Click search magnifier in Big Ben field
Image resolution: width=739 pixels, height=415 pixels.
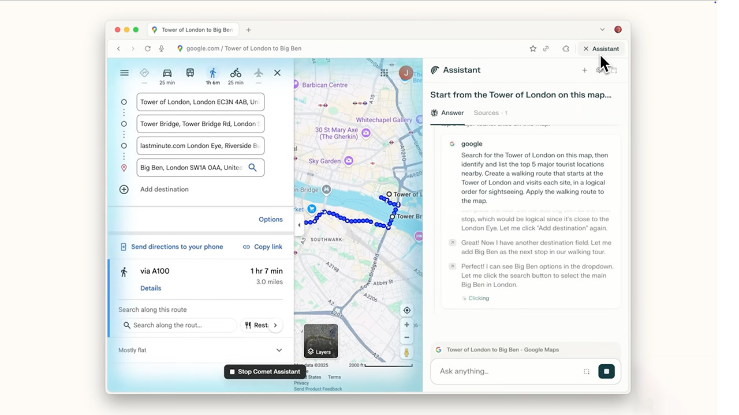(252, 168)
